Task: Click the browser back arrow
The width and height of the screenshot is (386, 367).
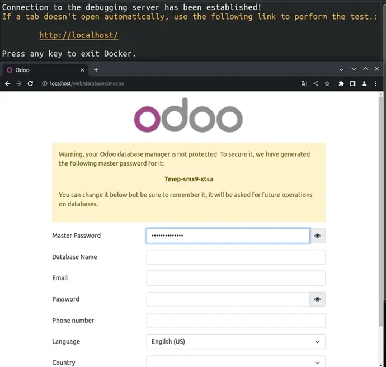Action: point(8,83)
